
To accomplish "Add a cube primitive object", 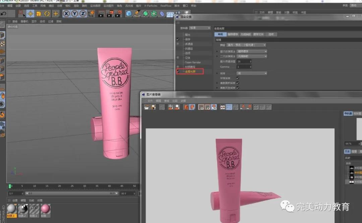I will point(129,14).
